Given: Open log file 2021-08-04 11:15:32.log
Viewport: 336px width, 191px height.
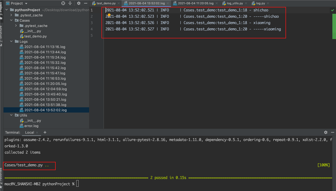Looking at the screenshot, I should 45,62.
